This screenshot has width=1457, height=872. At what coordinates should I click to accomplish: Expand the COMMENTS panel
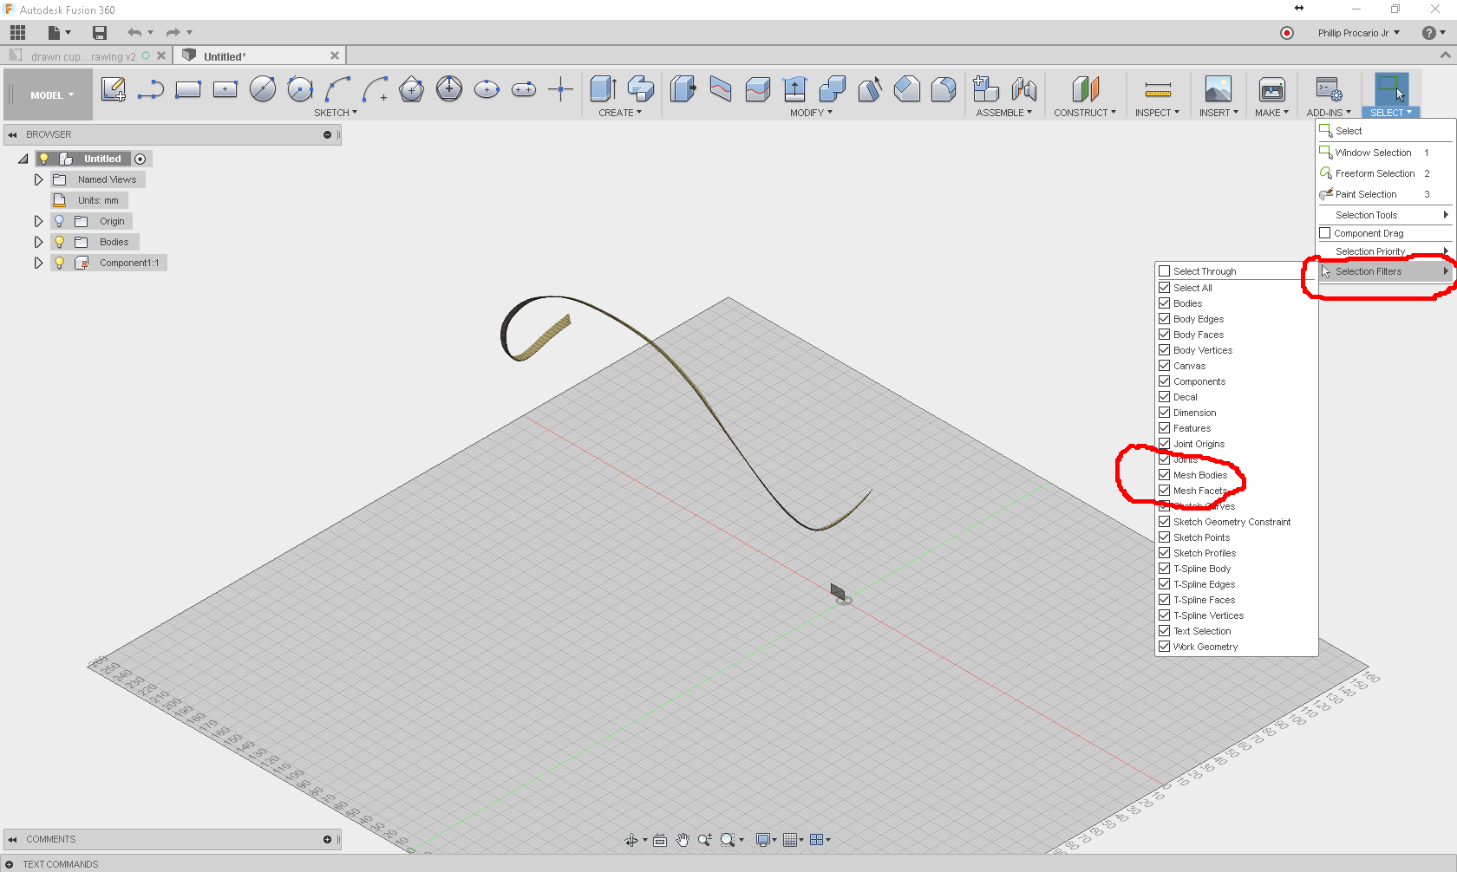tap(327, 839)
